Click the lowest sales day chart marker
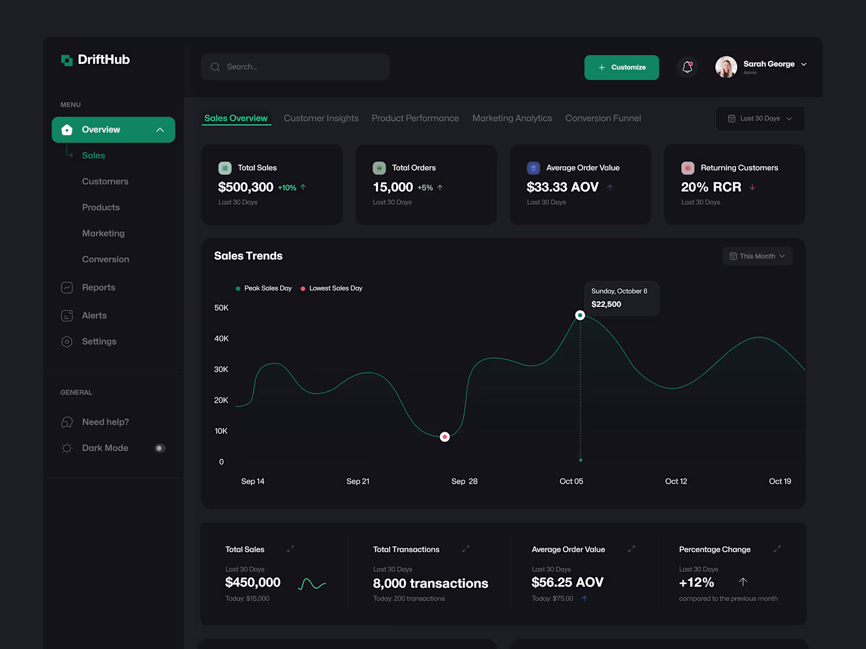The height and width of the screenshot is (649, 866). coord(445,437)
